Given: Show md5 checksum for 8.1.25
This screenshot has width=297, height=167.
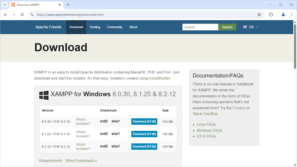Looking at the screenshot, I should [104, 134].
